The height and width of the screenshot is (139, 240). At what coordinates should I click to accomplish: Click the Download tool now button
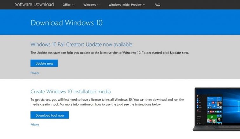[50, 115]
